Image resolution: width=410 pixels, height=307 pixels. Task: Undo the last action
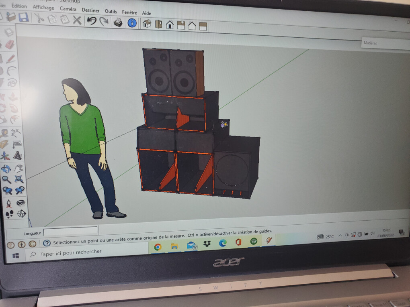[92, 21]
